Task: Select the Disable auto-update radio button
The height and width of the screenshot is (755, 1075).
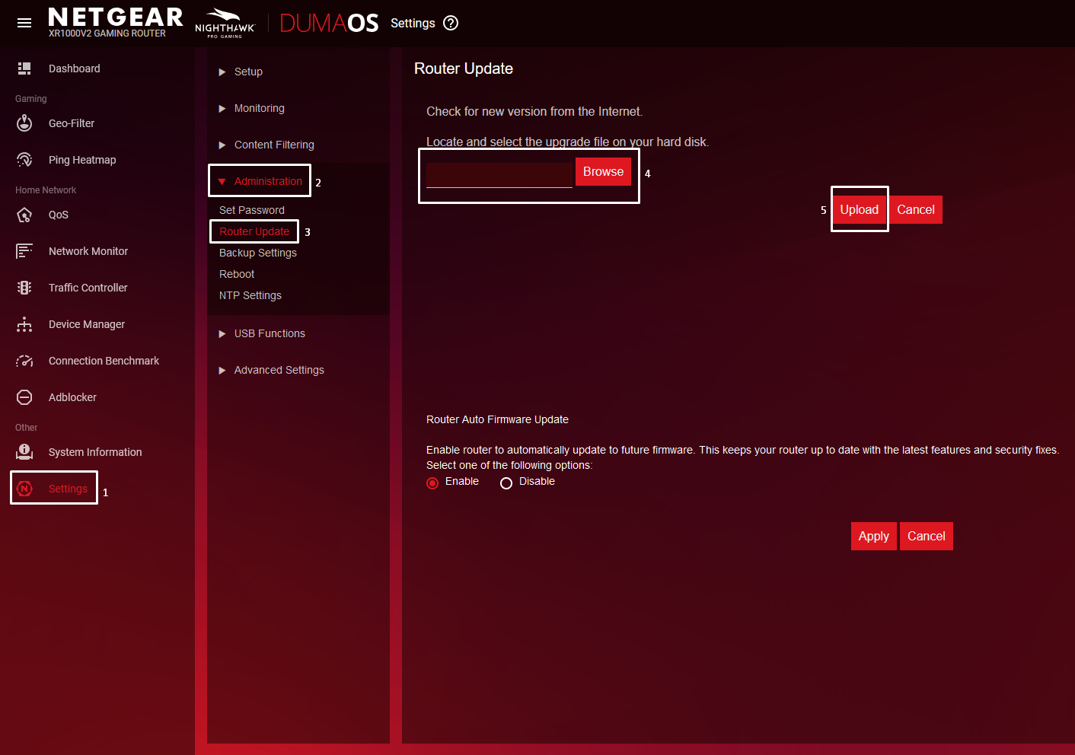Action: click(506, 483)
